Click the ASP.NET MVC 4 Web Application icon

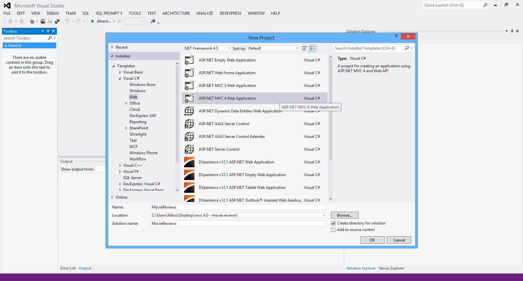pyautogui.click(x=189, y=98)
